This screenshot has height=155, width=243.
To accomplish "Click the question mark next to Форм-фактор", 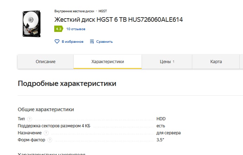I will click(50, 140).
